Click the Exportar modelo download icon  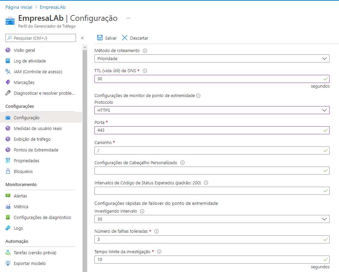8,263
